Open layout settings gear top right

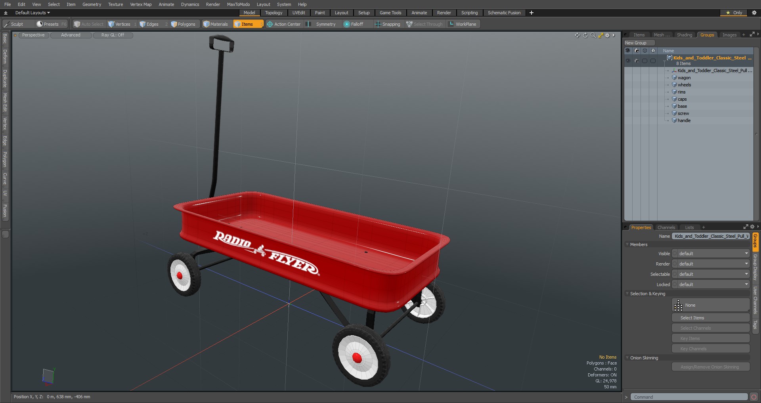[x=754, y=13]
